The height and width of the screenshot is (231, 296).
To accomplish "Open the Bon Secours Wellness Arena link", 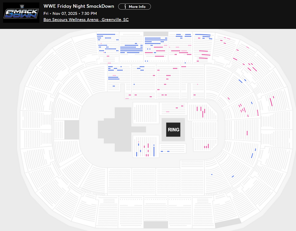I will point(86,19).
